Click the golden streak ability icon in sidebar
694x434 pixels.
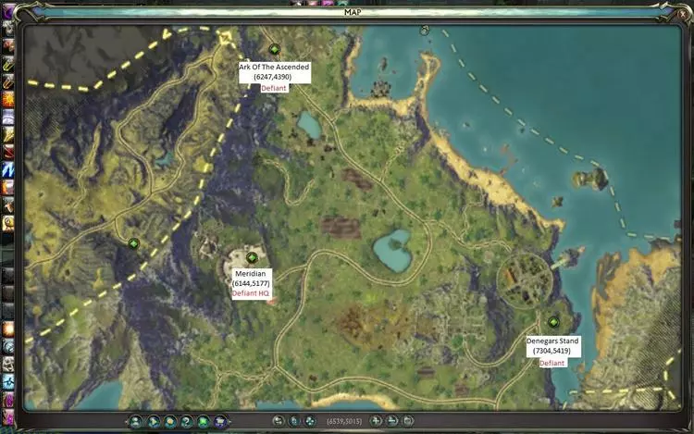[8, 135]
